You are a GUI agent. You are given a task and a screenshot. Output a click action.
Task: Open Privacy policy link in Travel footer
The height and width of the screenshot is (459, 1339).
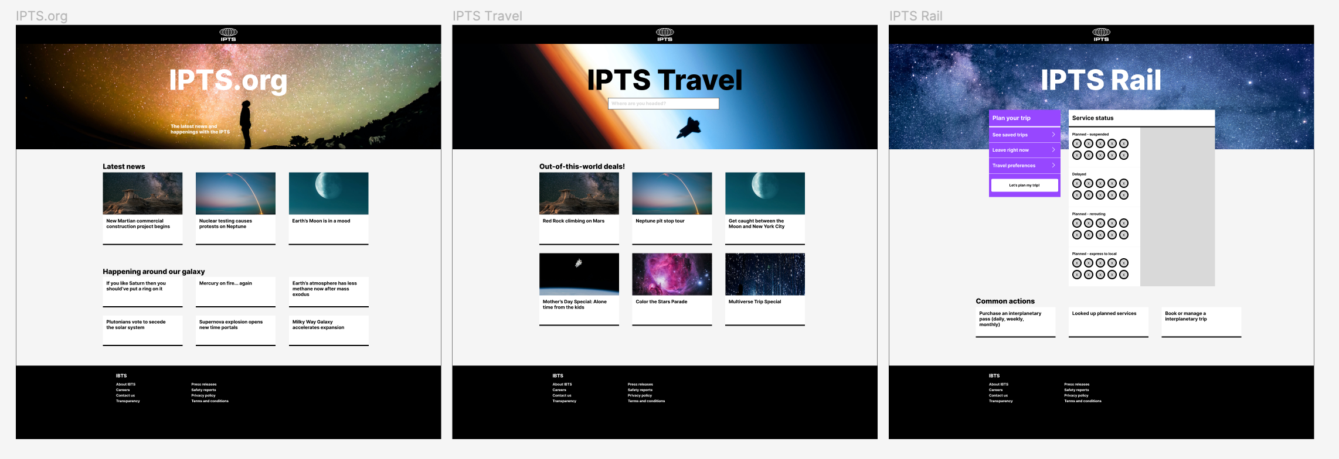click(x=640, y=396)
